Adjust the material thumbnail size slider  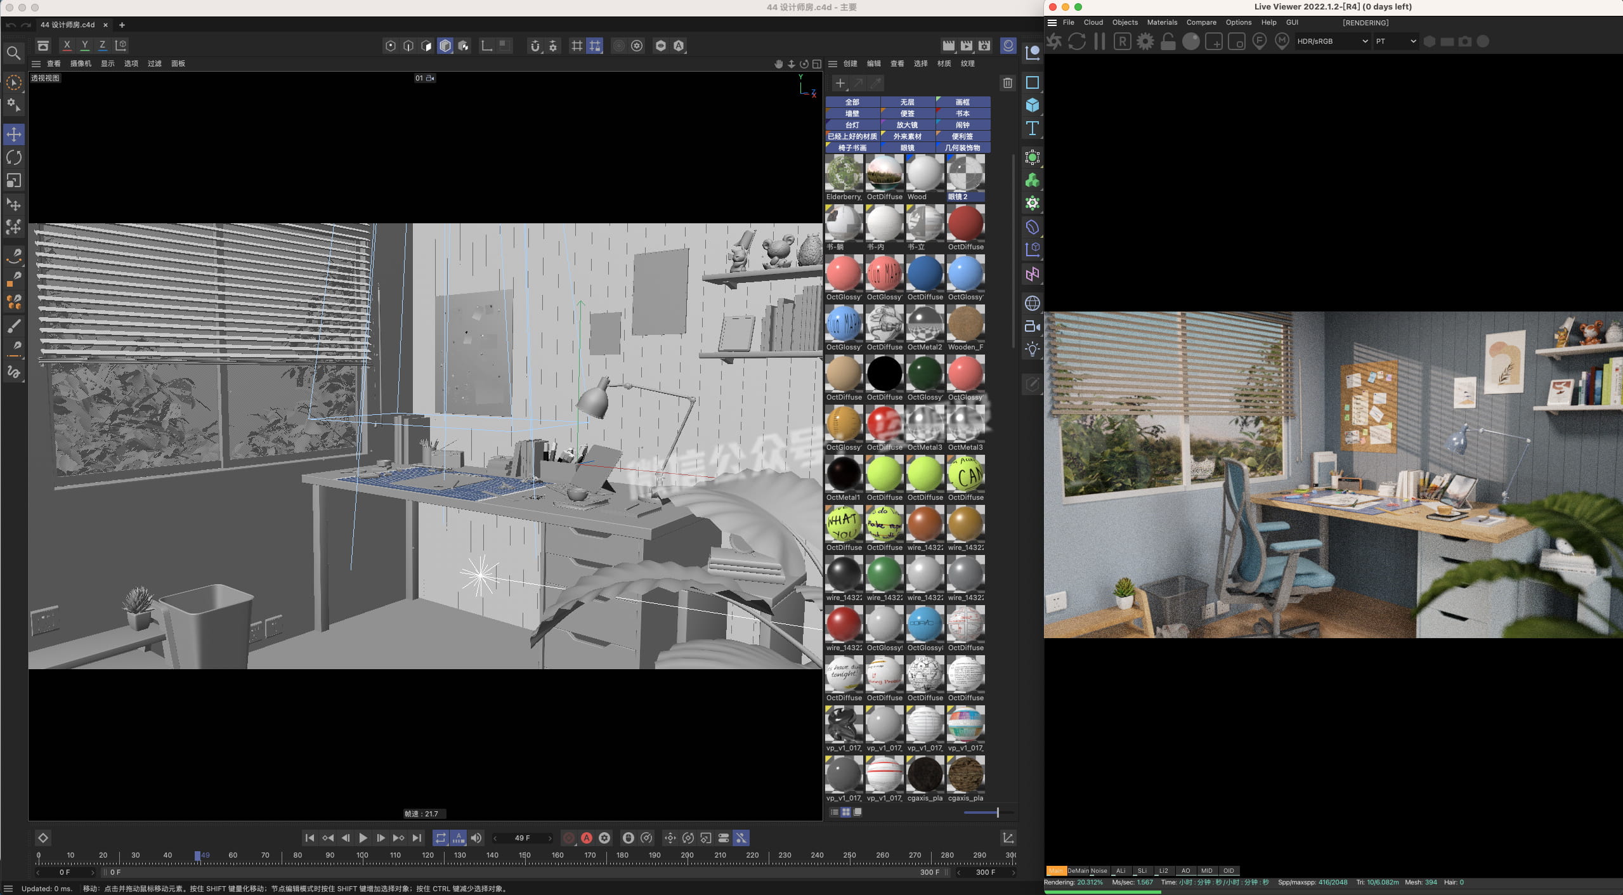click(x=997, y=813)
